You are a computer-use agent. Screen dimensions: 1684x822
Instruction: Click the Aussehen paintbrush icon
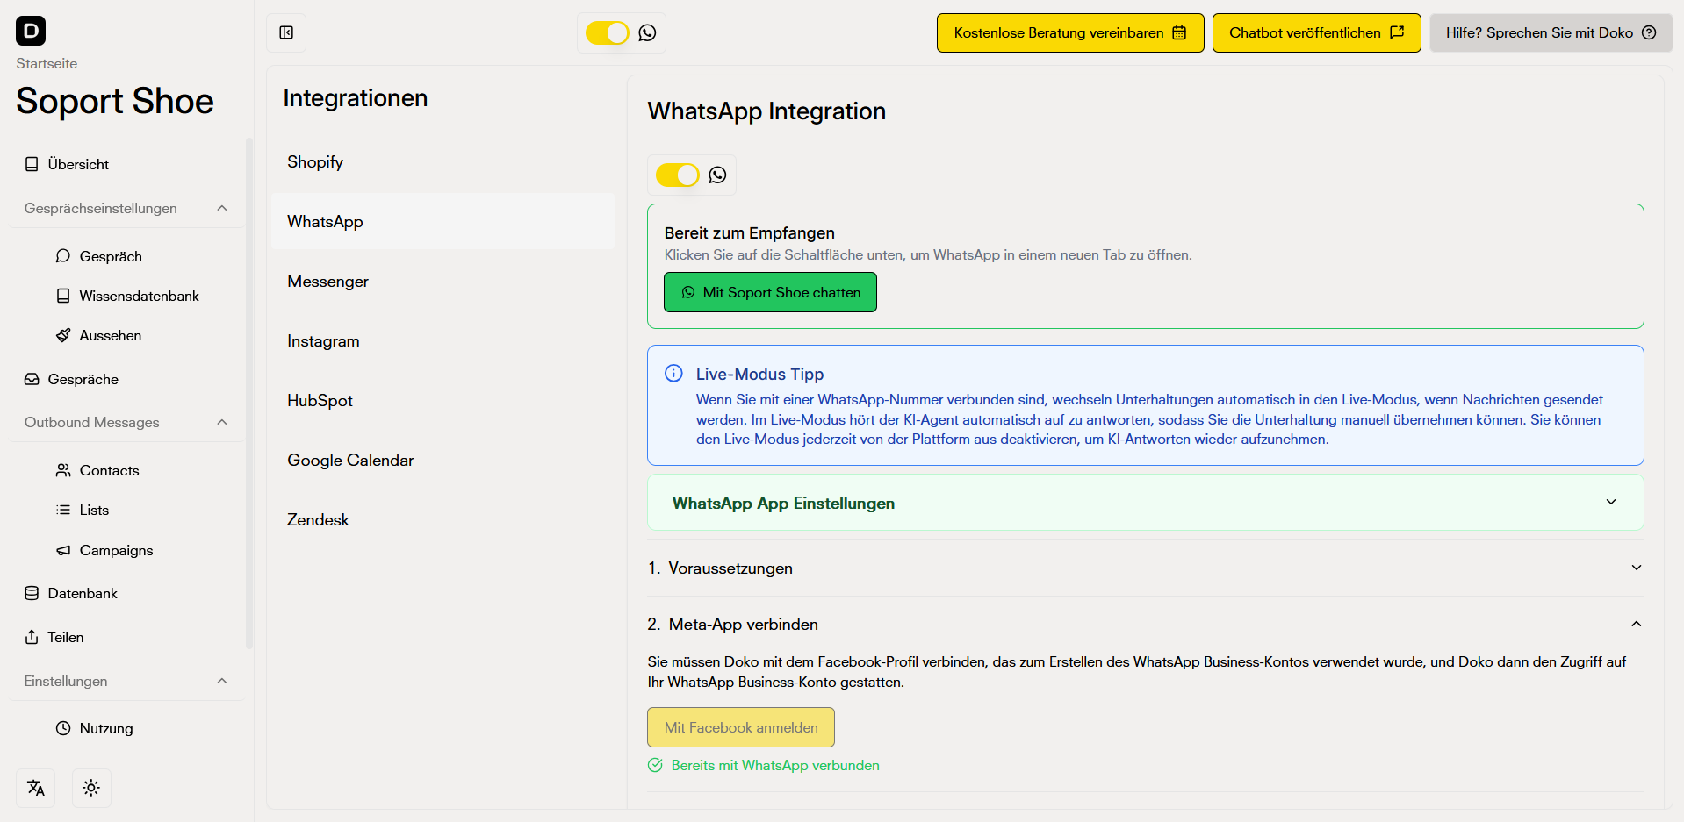coord(63,335)
